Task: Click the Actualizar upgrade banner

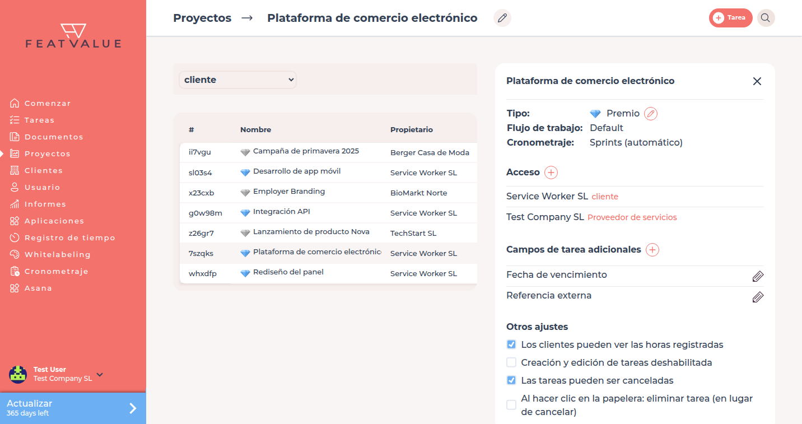Action: coord(73,408)
